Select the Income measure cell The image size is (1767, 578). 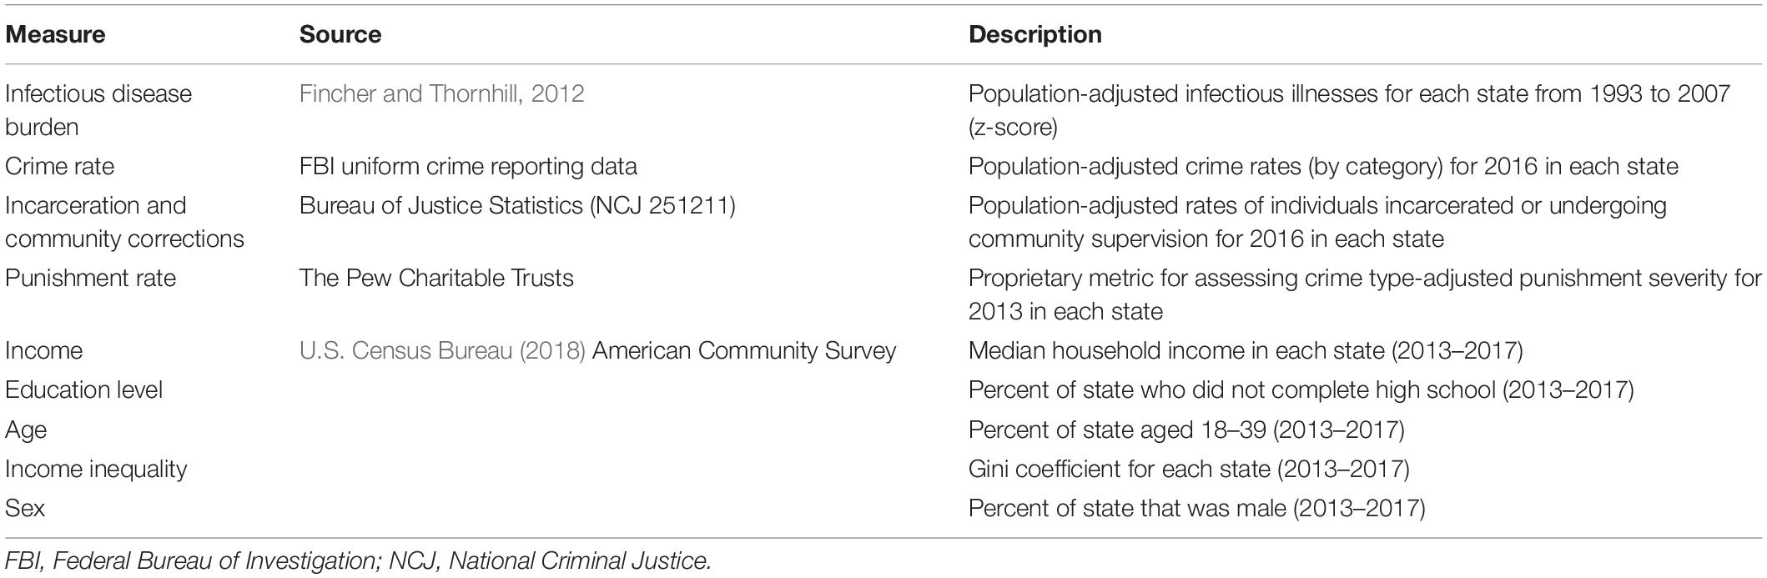[43, 350]
